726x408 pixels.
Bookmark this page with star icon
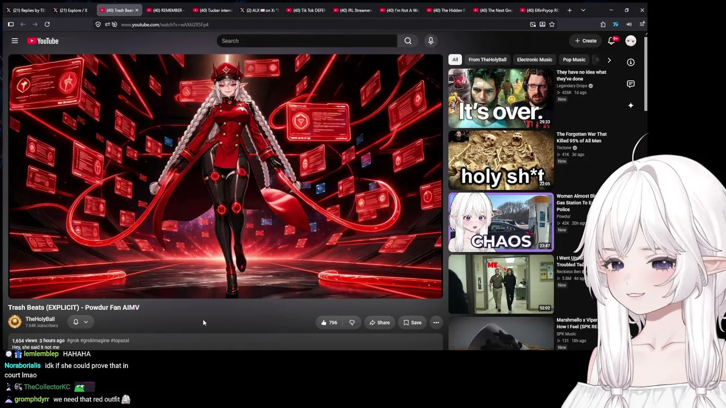pos(552,24)
